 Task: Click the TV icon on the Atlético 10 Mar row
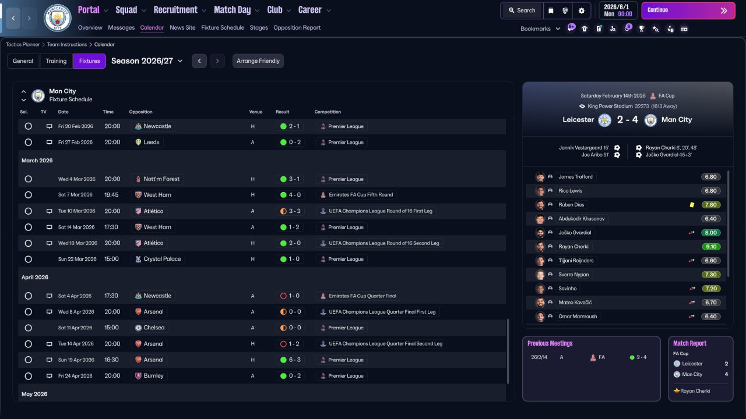[x=50, y=211]
